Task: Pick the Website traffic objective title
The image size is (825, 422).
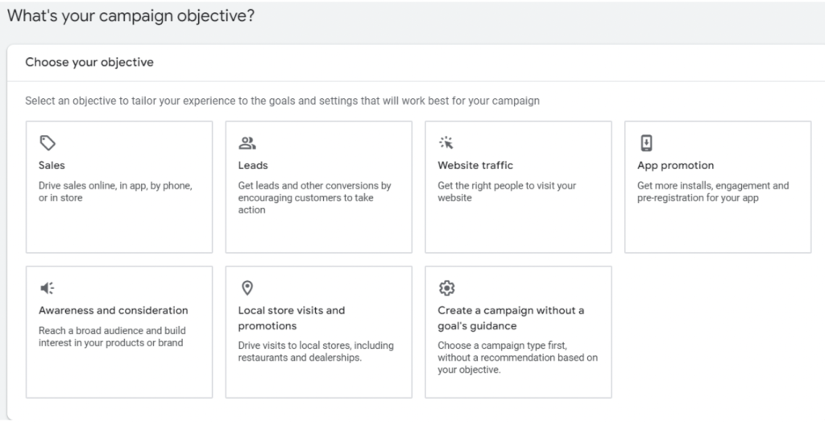Action: [x=475, y=165]
